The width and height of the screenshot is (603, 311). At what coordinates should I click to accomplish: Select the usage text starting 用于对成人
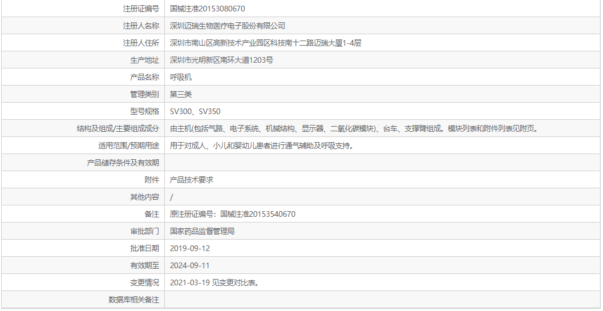(261, 146)
